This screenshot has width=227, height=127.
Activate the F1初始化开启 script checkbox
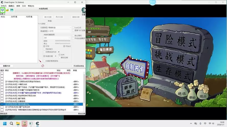point(2,82)
